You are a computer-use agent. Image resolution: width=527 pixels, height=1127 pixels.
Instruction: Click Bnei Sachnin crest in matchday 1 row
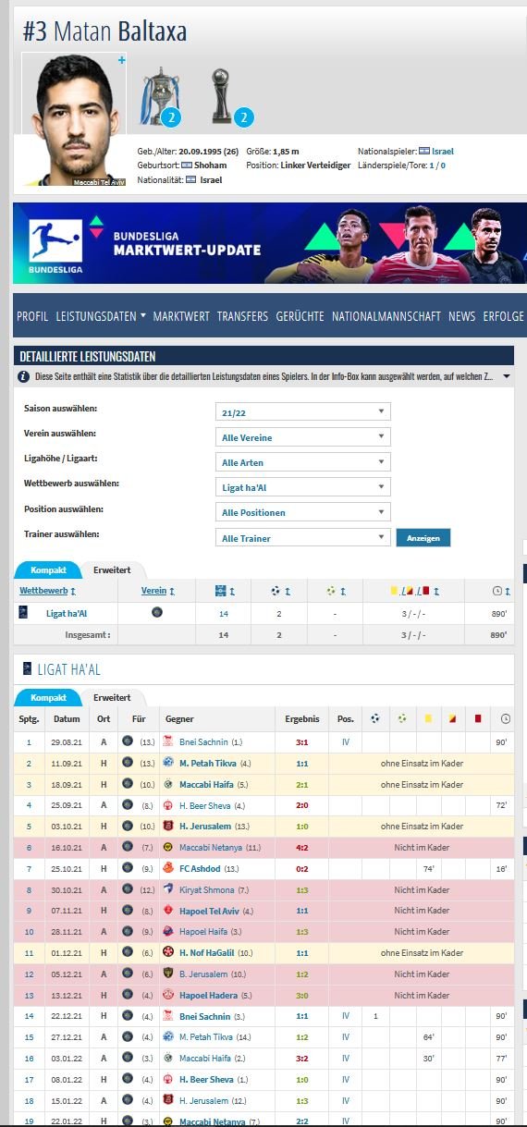point(168,741)
